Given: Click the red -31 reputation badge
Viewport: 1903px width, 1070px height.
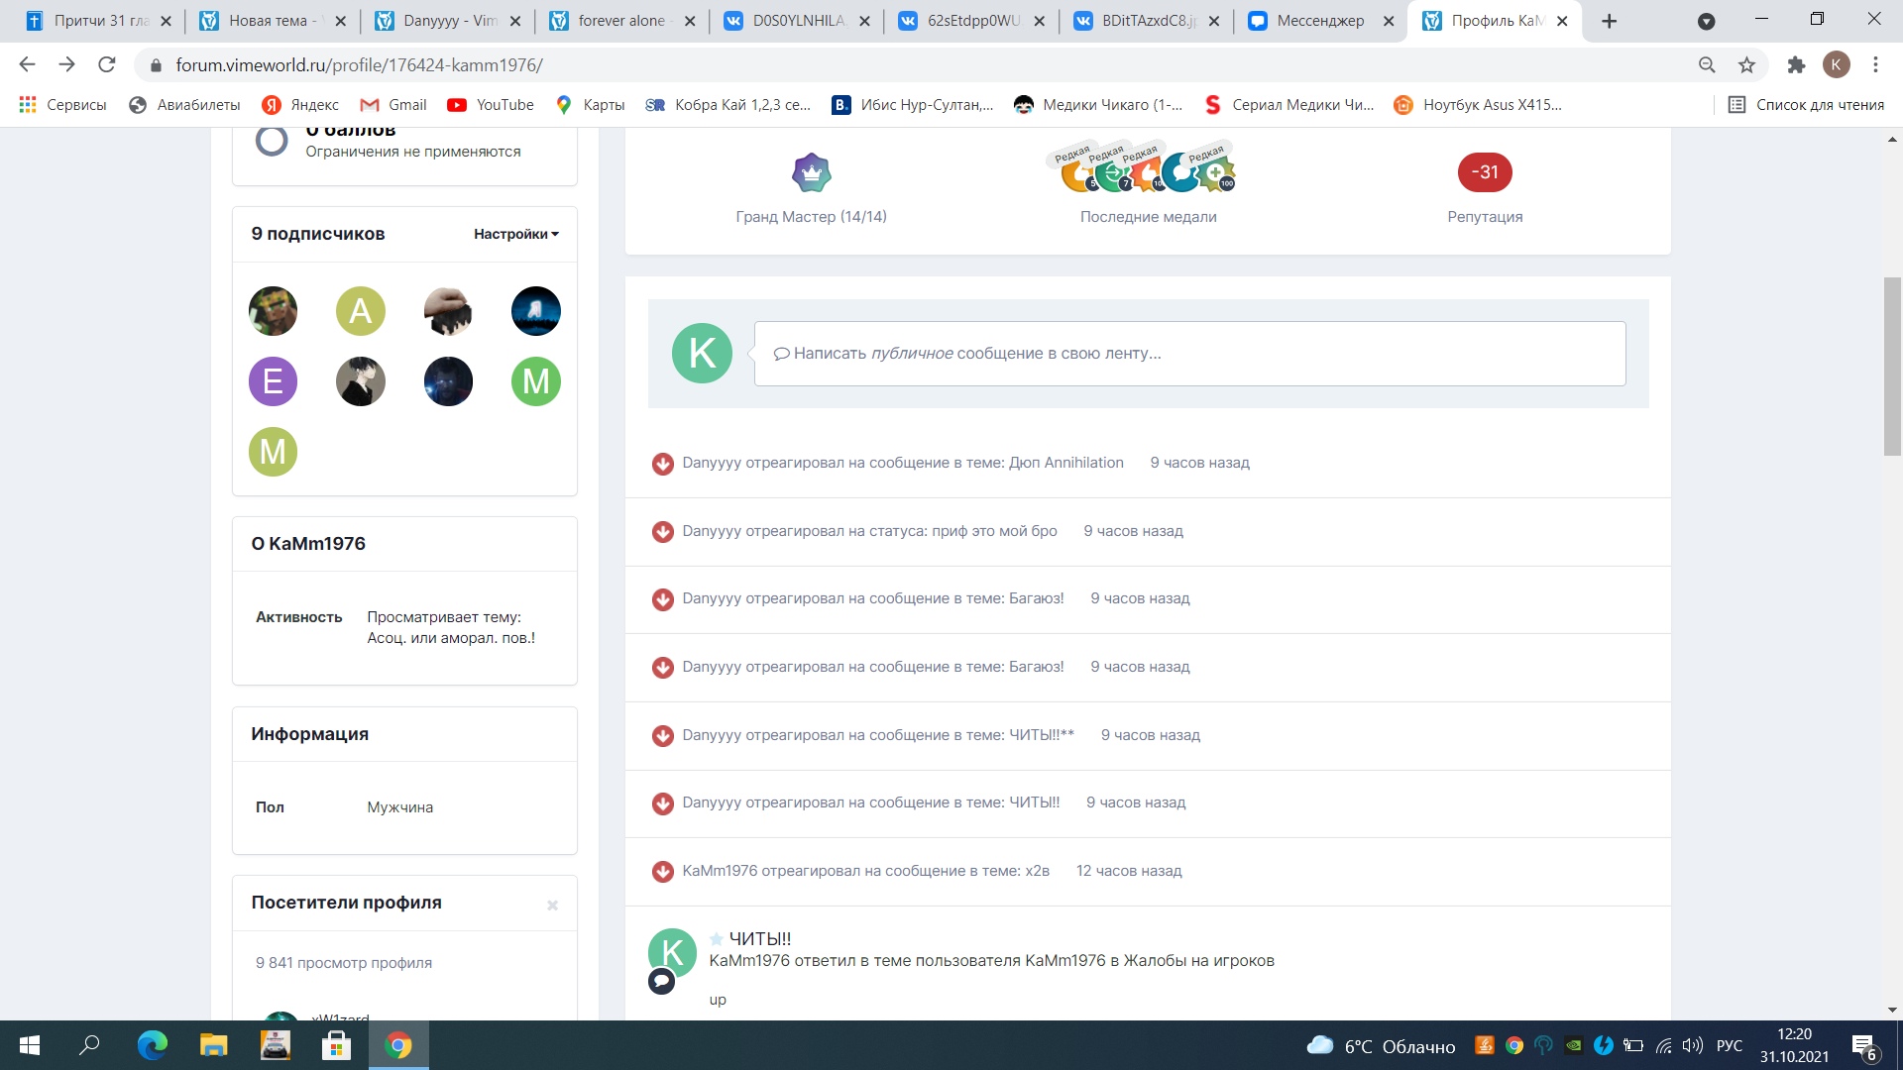Looking at the screenshot, I should (x=1484, y=172).
